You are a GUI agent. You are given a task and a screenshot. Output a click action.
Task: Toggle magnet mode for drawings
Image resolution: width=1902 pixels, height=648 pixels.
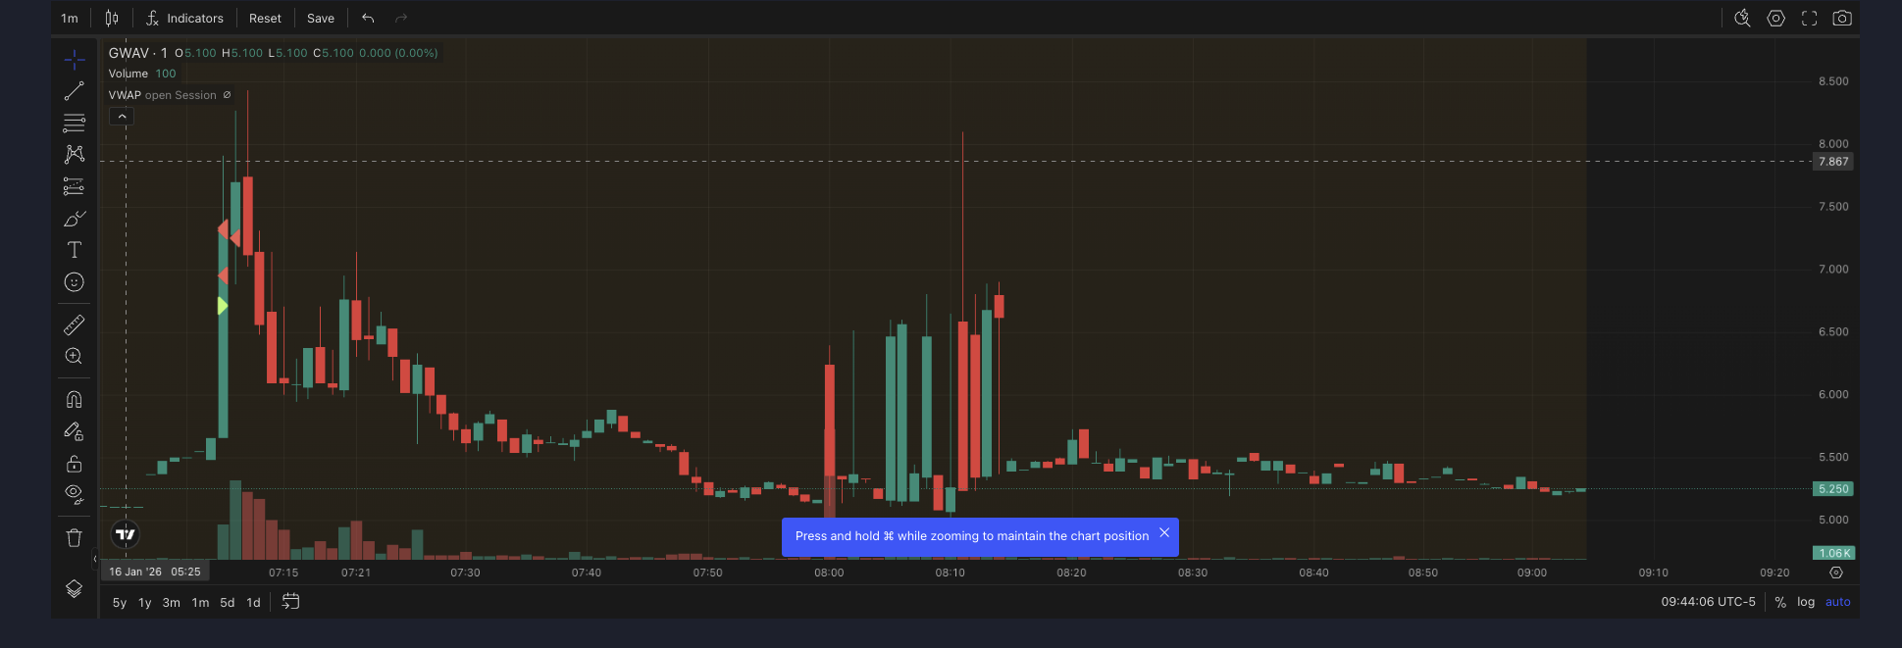75,399
